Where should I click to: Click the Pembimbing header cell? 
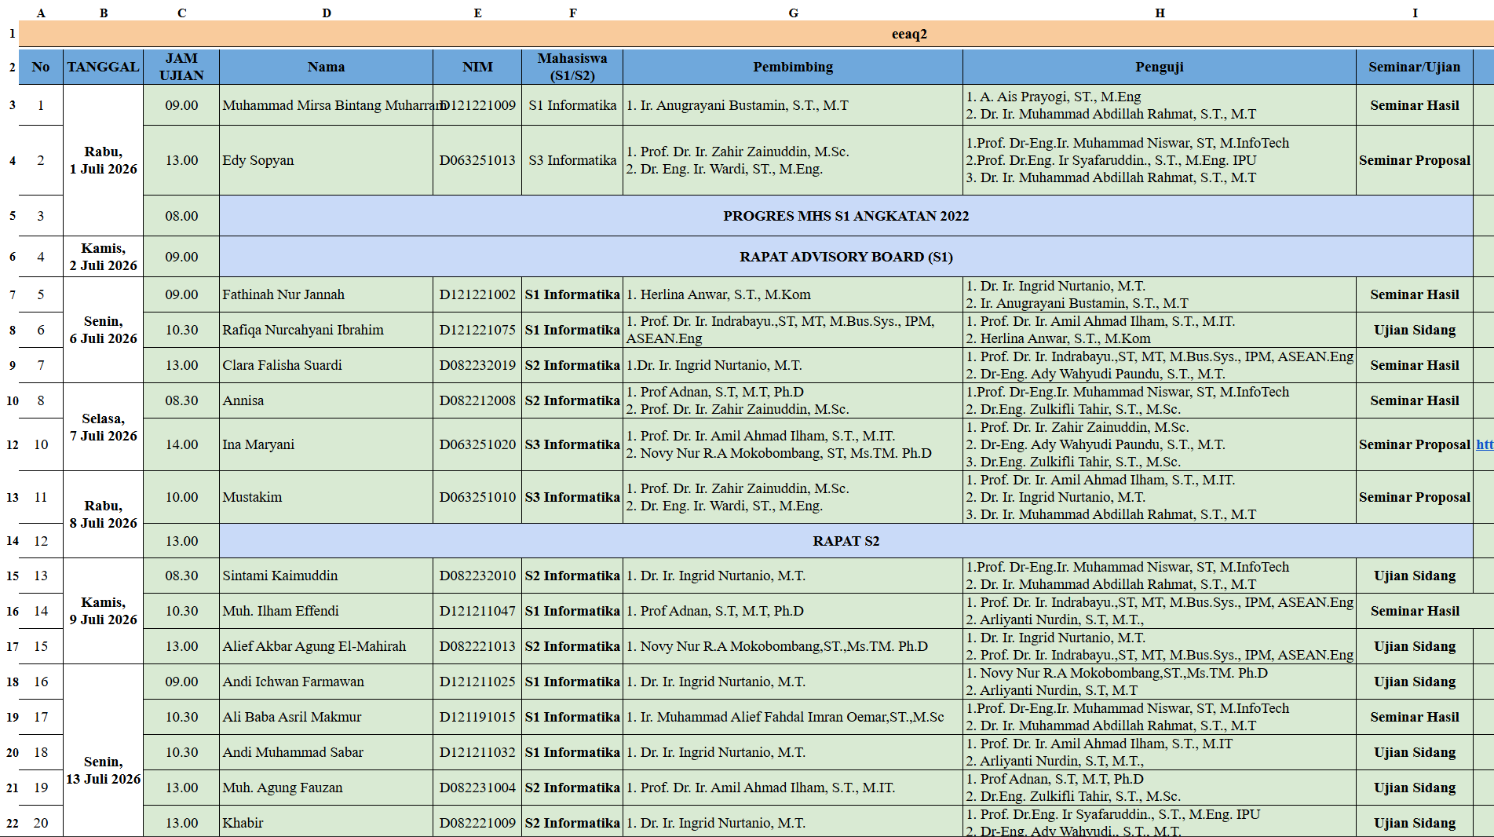(x=793, y=67)
